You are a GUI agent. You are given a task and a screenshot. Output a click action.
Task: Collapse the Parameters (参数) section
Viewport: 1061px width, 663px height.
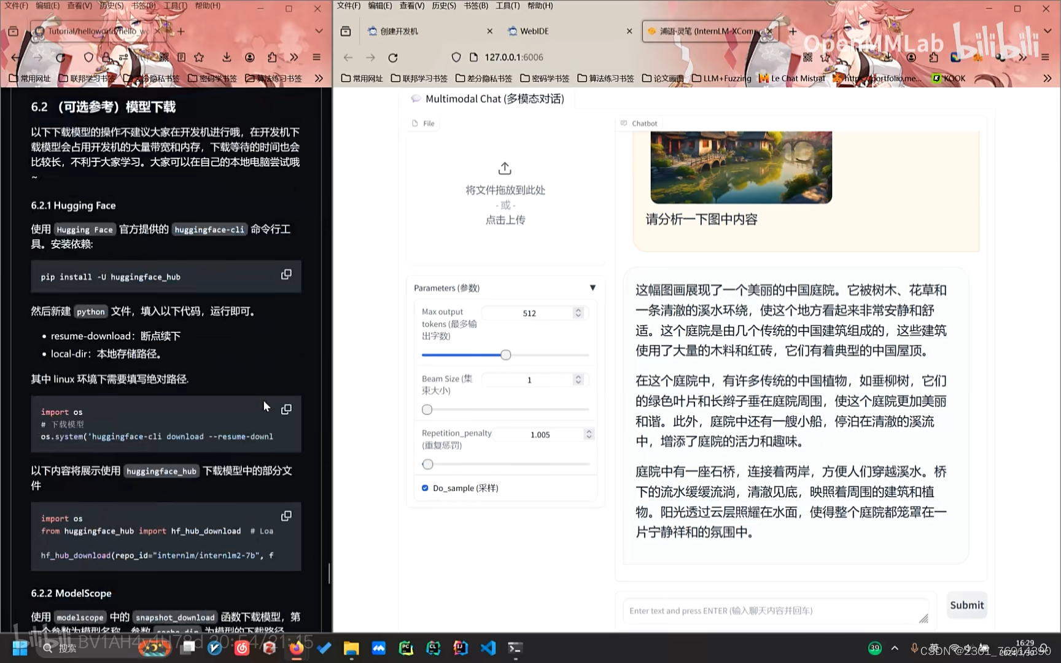pos(593,288)
